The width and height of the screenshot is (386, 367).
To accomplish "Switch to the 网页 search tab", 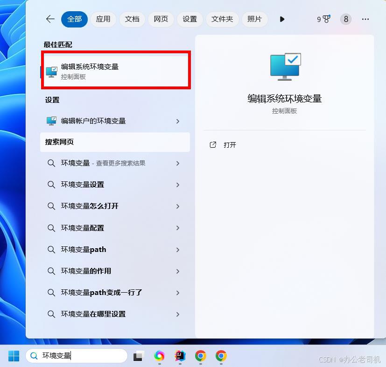I will 161,19.
